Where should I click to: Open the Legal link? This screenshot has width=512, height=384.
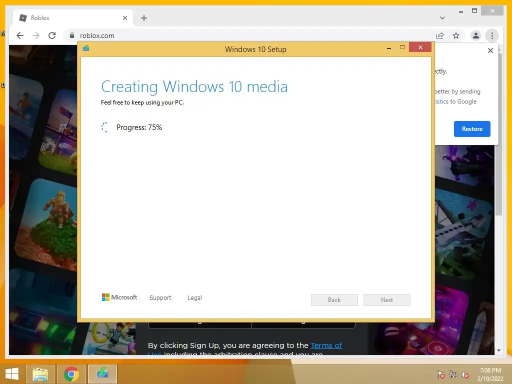click(x=194, y=298)
